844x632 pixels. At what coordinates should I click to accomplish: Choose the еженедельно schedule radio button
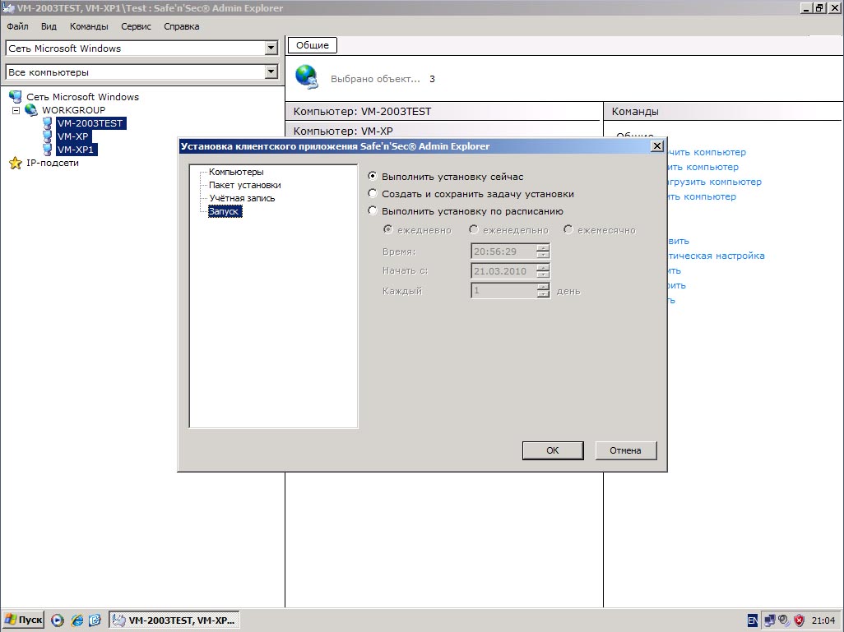click(473, 229)
